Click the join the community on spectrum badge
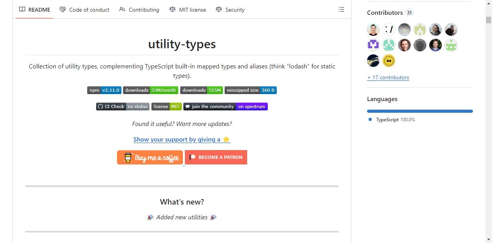Screen dimensions: 492x243 point(225,107)
